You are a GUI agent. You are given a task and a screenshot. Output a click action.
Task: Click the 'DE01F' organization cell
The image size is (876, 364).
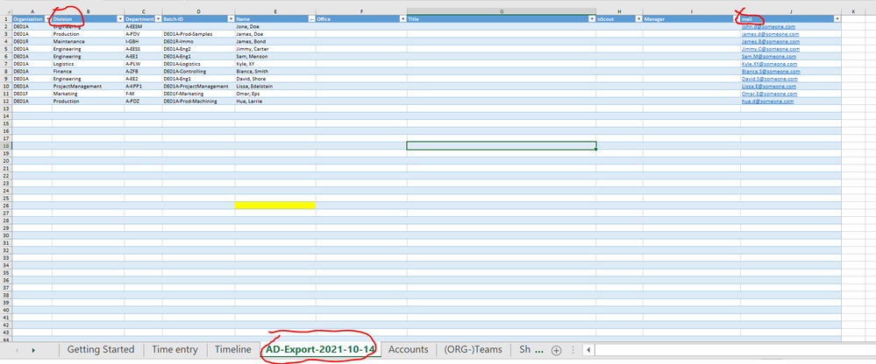tap(32, 94)
